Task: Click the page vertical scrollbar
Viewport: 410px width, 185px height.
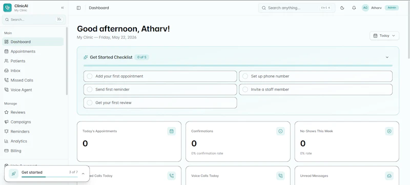Action: tap(408, 30)
